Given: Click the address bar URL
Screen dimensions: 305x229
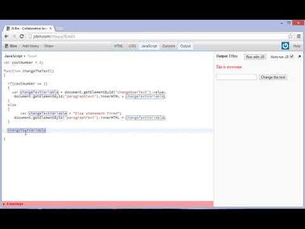Looking at the screenshot, I should [x=54, y=36].
